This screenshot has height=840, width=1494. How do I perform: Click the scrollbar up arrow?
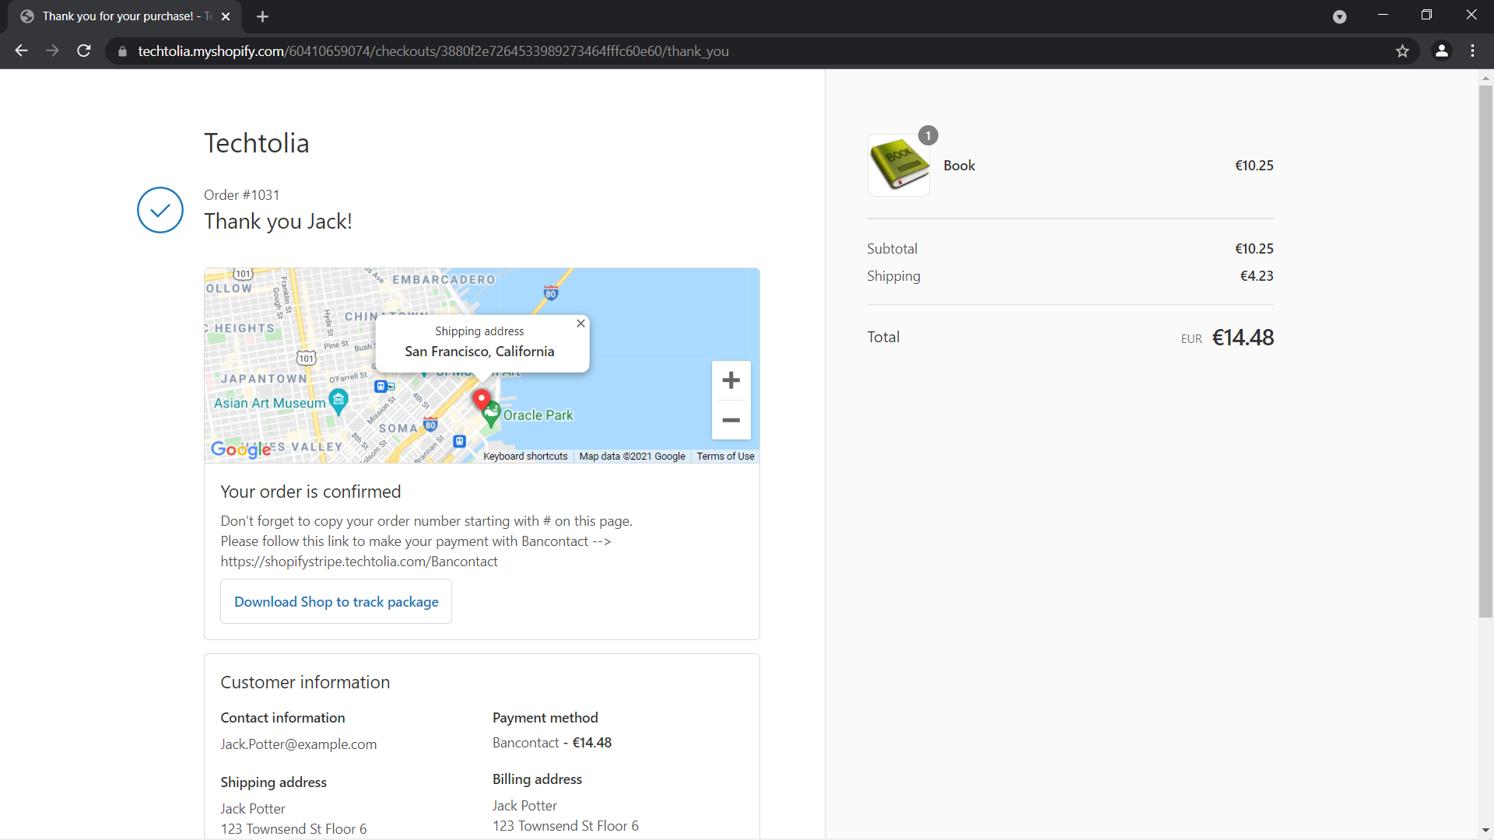(1485, 79)
